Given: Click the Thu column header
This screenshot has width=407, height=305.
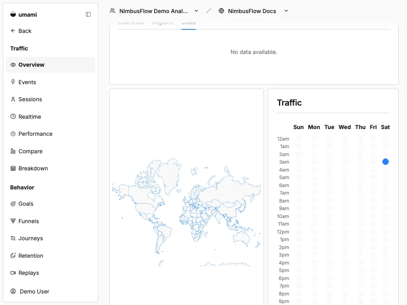Looking at the screenshot, I should [x=360, y=127].
